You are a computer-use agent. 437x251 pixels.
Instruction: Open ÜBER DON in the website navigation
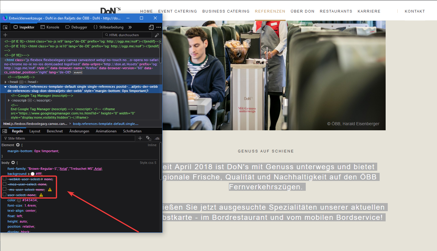(302, 11)
